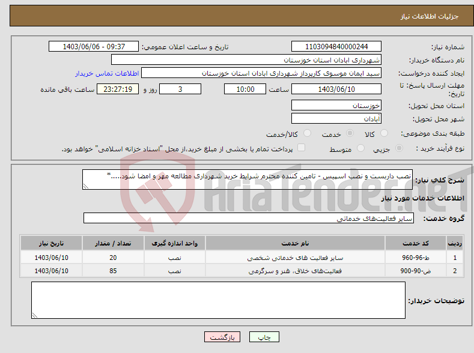
Task: Click the request creator name field
Action: click(261, 73)
